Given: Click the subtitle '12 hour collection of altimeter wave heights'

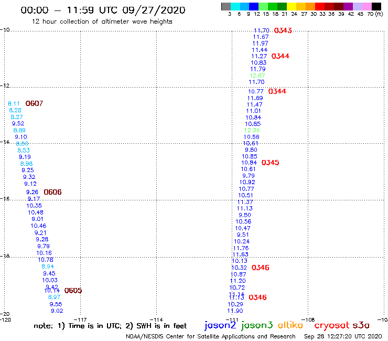Looking at the screenshot, I should pos(102,22).
